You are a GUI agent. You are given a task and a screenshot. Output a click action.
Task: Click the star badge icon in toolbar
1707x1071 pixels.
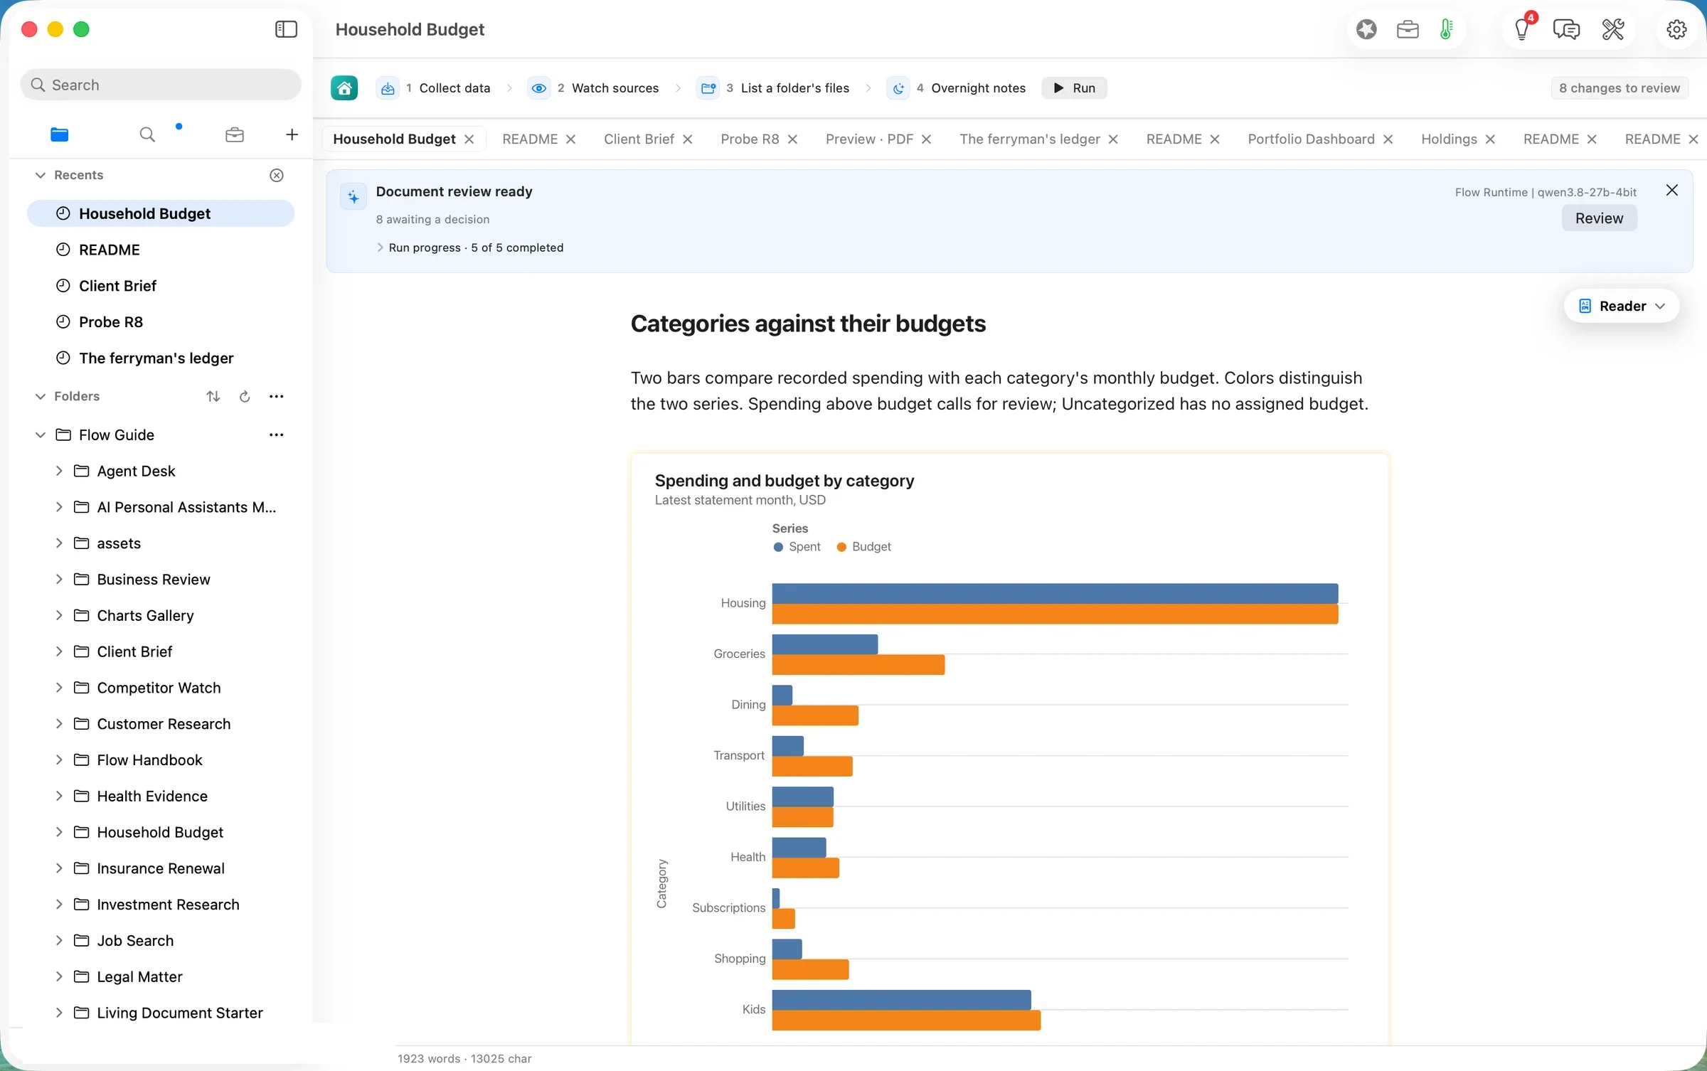point(1366,29)
